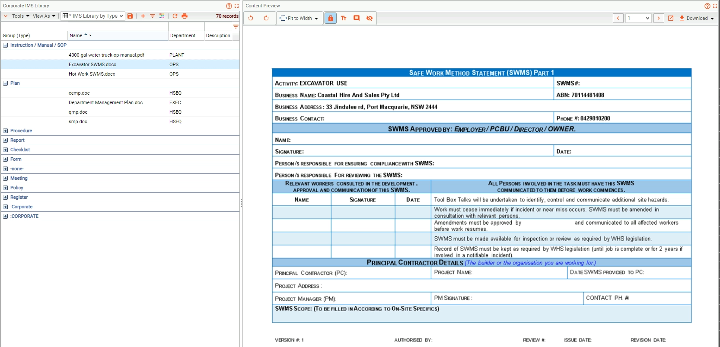The image size is (720, 347).
Task: Add a new library record
Action: (x=143, y=16)
